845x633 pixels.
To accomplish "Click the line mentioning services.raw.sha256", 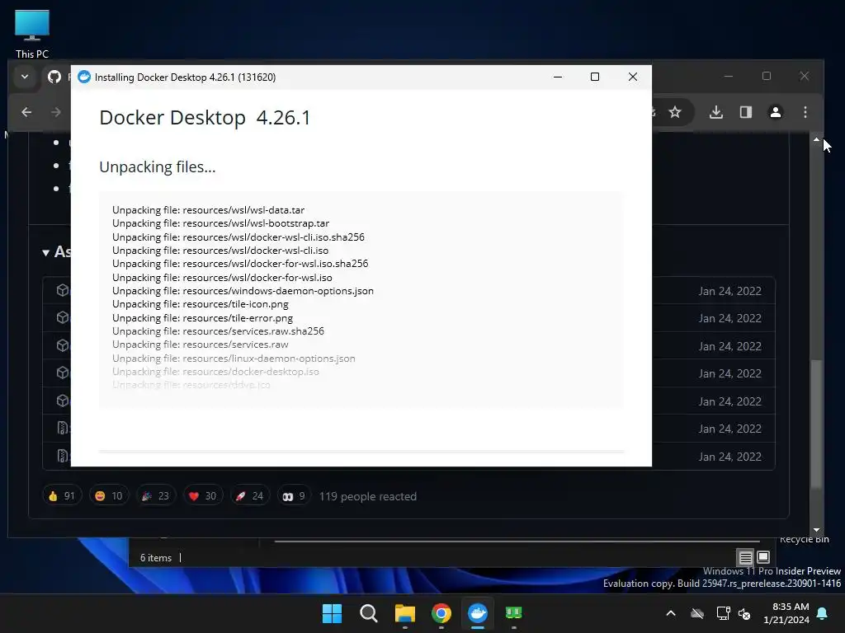I will [218, 331].
